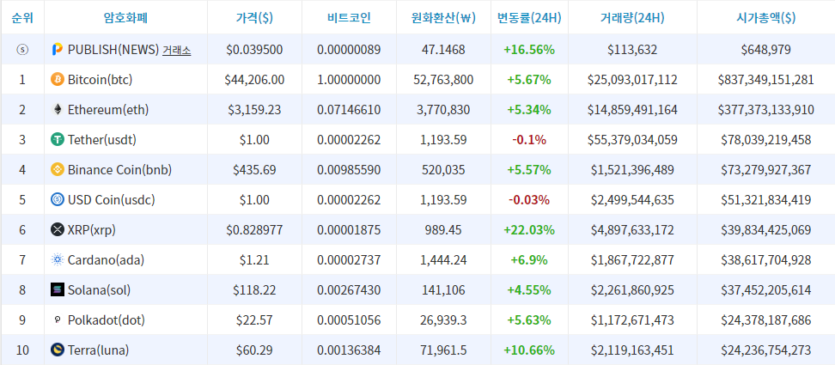This screenshot has height=365, width=835.
Task: Select the Solana(sol) coin name
Action: click(x=99, y=290)
